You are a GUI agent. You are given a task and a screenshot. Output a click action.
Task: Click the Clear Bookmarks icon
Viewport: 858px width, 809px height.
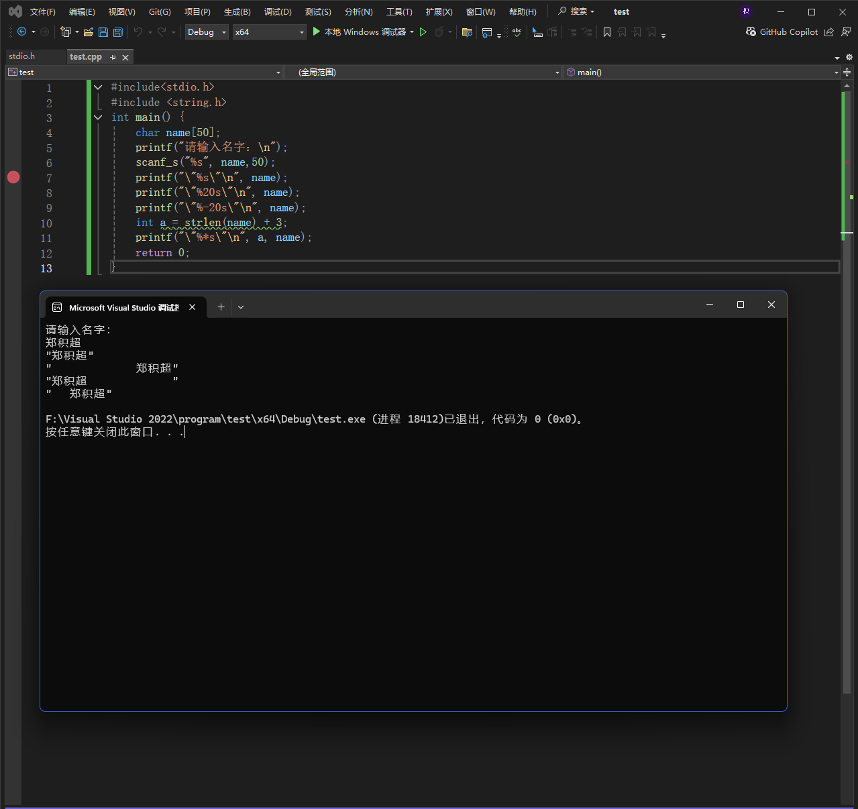click(x=651, y=32)
